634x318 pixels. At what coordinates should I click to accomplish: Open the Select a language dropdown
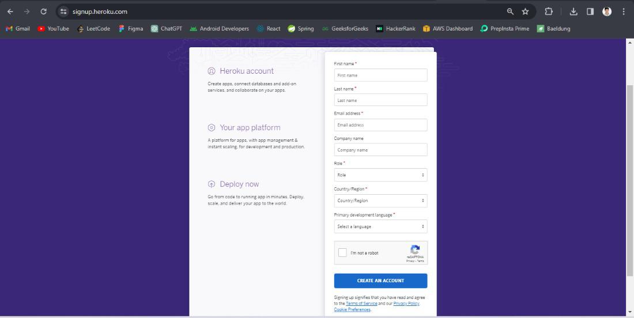coord(380,226)
